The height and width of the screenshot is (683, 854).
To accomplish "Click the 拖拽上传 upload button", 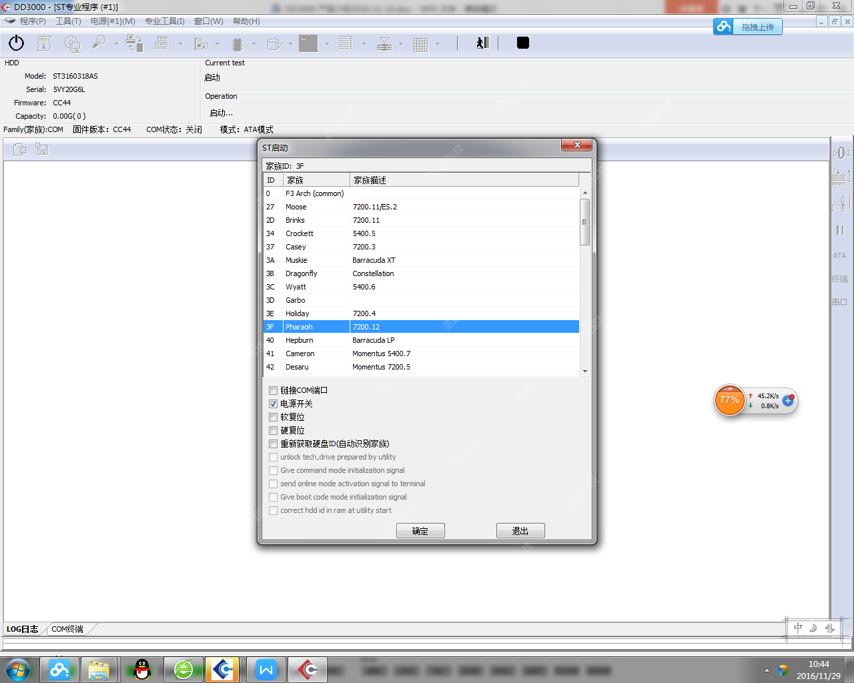I will coord(747,27).
